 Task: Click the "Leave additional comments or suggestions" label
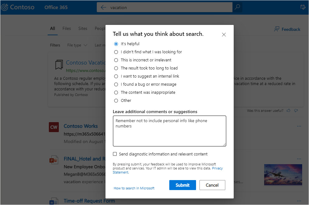coord(155,112)
